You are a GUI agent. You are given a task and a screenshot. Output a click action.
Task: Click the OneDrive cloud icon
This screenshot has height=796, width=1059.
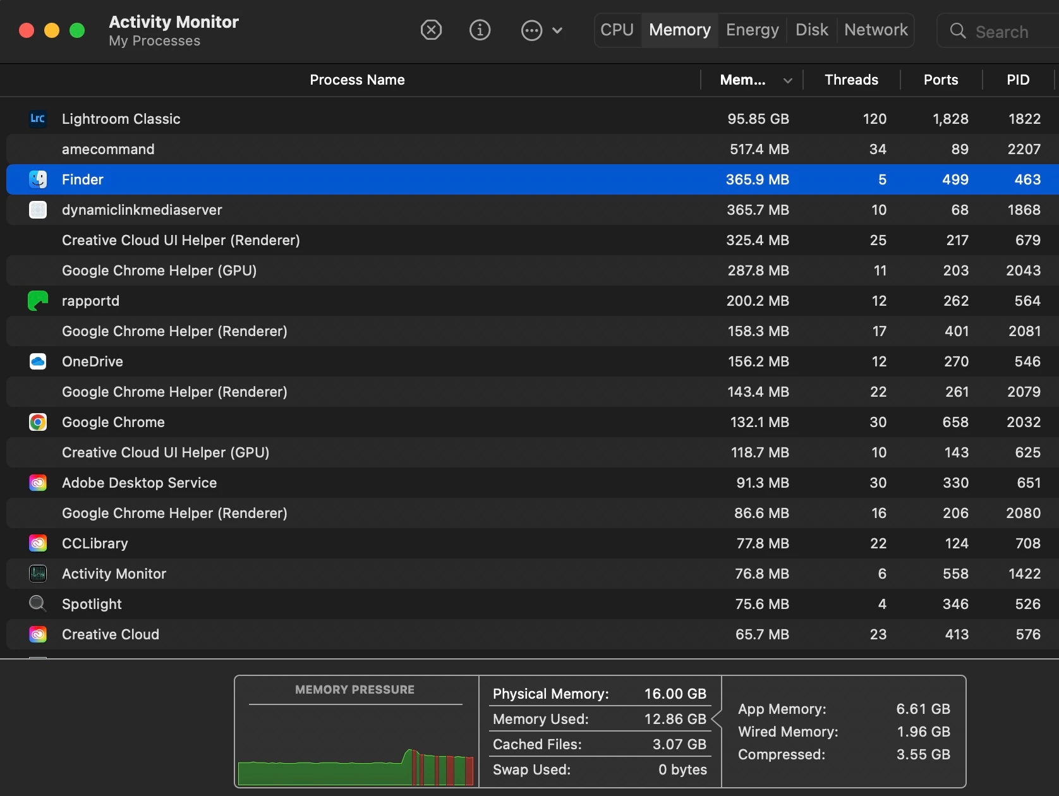(x=38, y=361)
